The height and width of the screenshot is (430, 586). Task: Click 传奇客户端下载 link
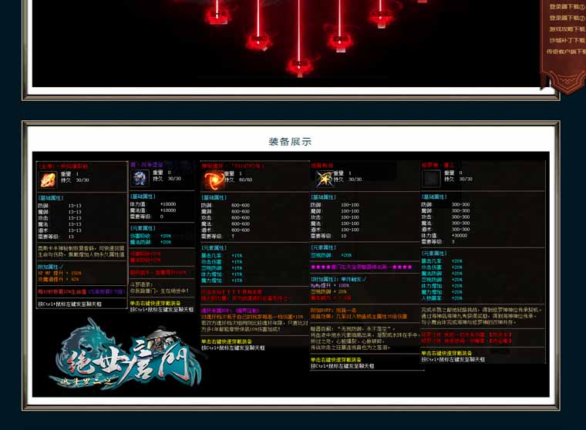566,52
